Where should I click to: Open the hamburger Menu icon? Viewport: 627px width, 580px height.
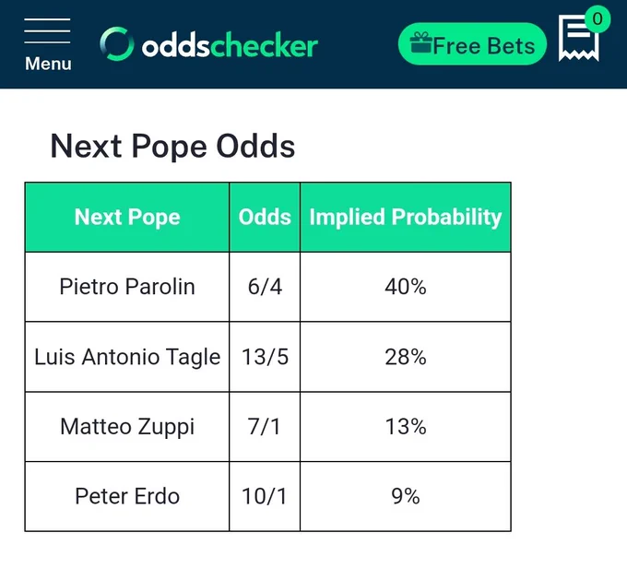pyautogui.click(x=47, y=30)
